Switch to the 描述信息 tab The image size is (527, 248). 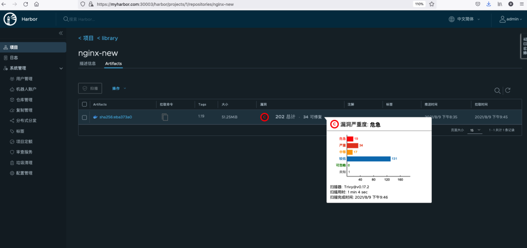click(x=88, y=63)
